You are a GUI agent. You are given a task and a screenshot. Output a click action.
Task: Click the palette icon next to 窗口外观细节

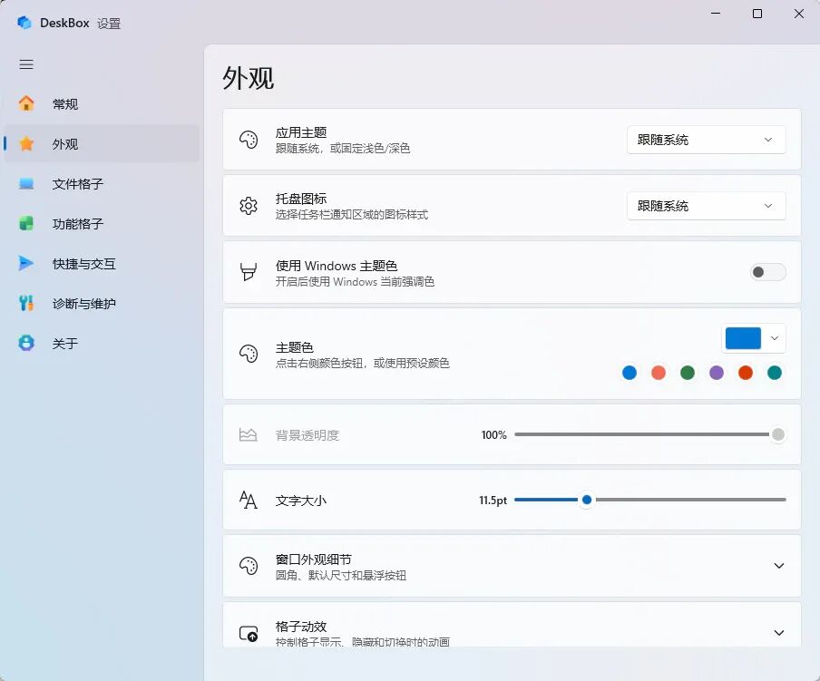pos(249,566)
